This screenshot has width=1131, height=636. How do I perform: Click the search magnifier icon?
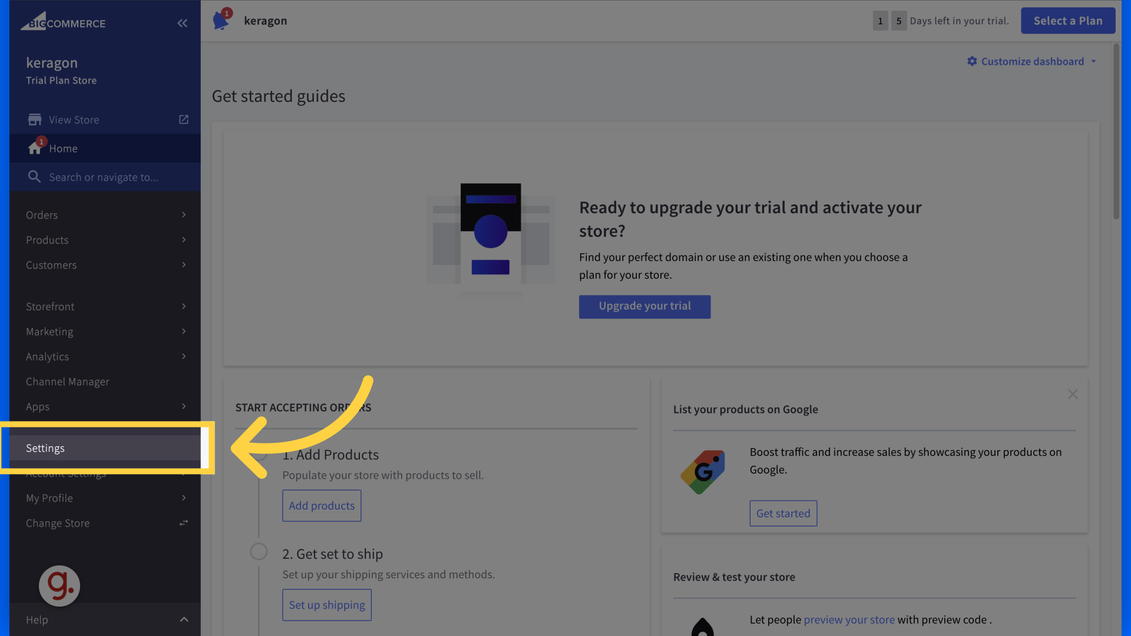[34, 177]
